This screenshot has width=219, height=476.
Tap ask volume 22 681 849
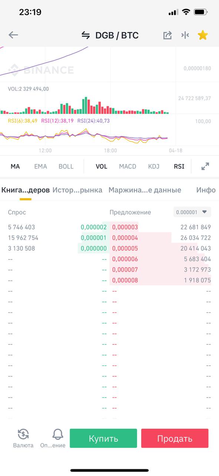click(196, 227)
